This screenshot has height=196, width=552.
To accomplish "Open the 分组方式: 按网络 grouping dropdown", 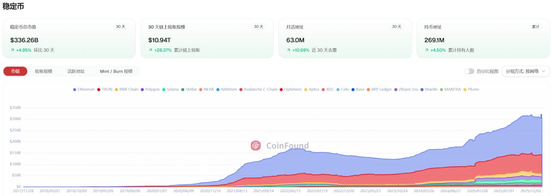I will coord(526,71).
